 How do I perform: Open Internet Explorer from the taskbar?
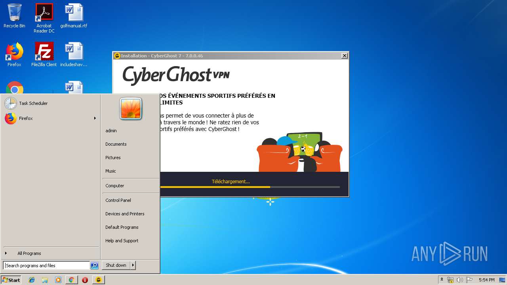32,280
